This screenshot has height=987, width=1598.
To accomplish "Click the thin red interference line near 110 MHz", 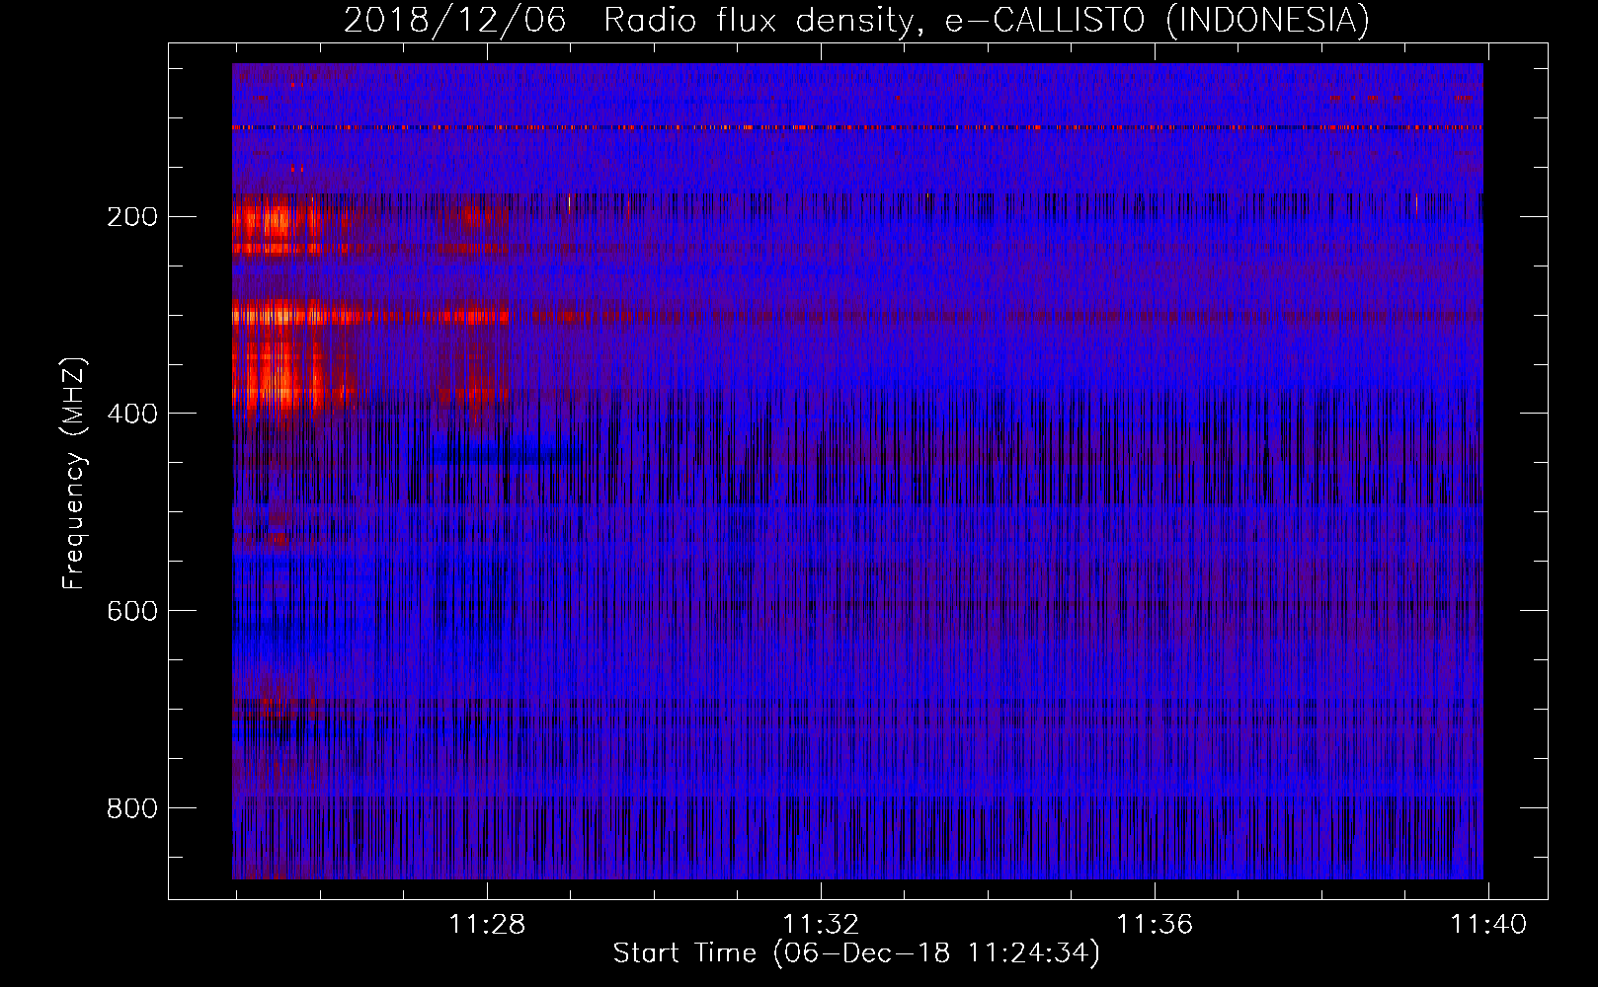I will click(x=857, y=127).
